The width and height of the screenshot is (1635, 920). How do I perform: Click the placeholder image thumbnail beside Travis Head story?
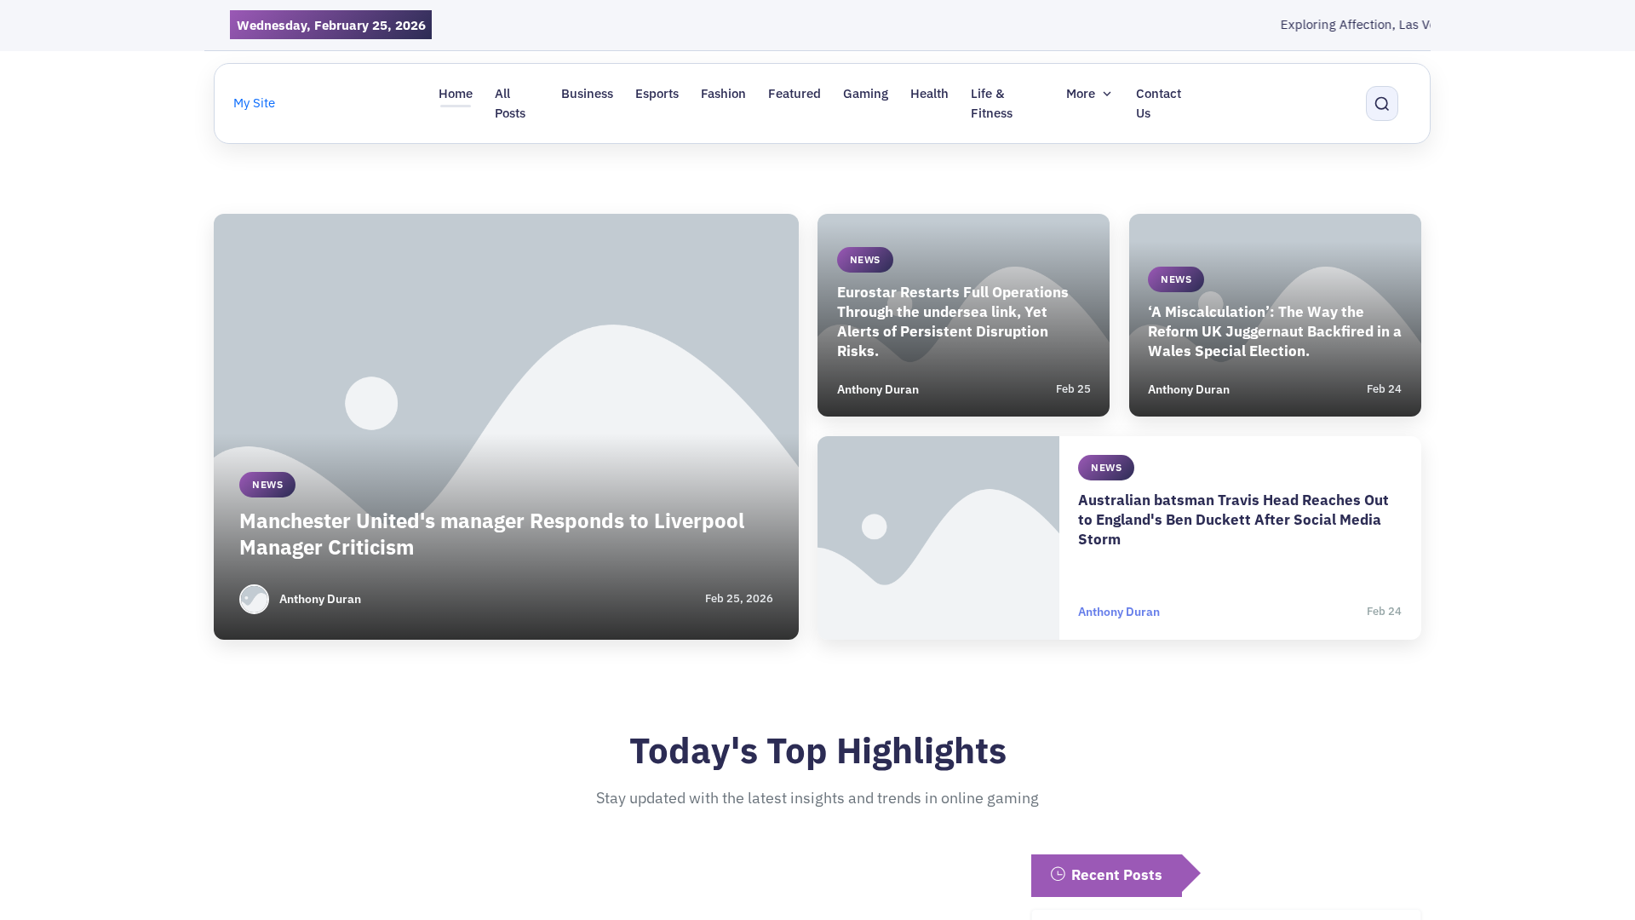click(937, 537)
